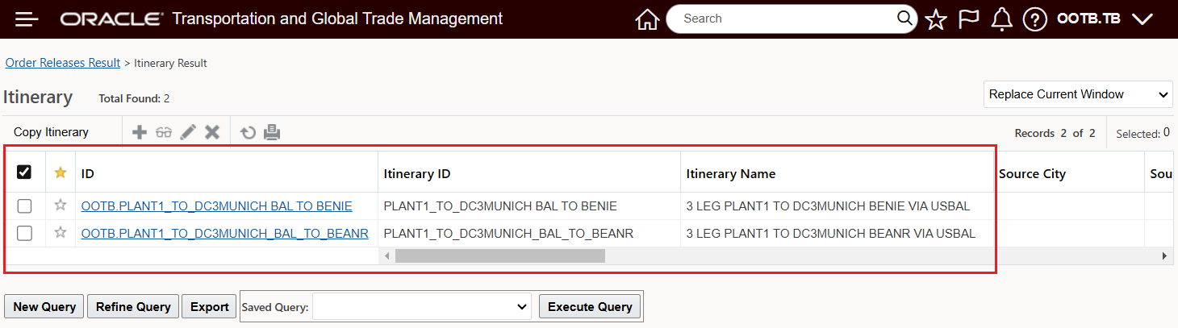The width and height of the screenshot is (1178, 328).
Task: Tick checkbox for BAL TO BENIE row
Action: pos(24,206)
